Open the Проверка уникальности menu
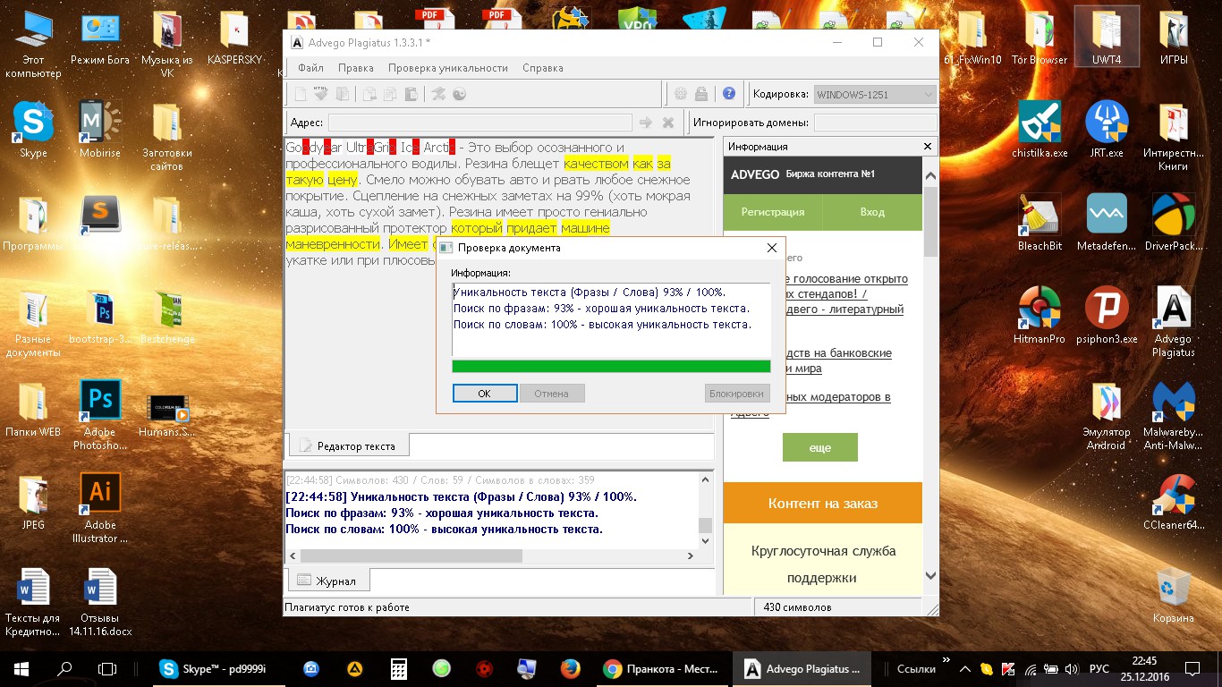Viewport: 1222px width, 687px height. (x=448, y=68)
